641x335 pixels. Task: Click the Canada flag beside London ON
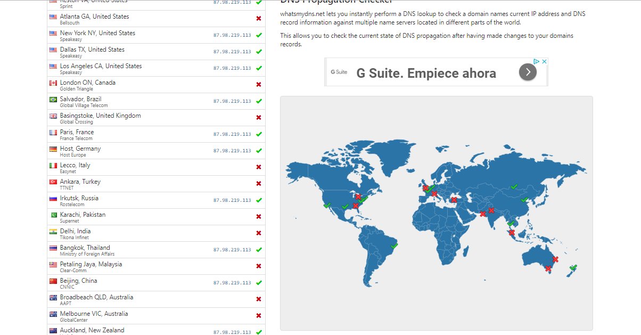[x=53, y=83]
